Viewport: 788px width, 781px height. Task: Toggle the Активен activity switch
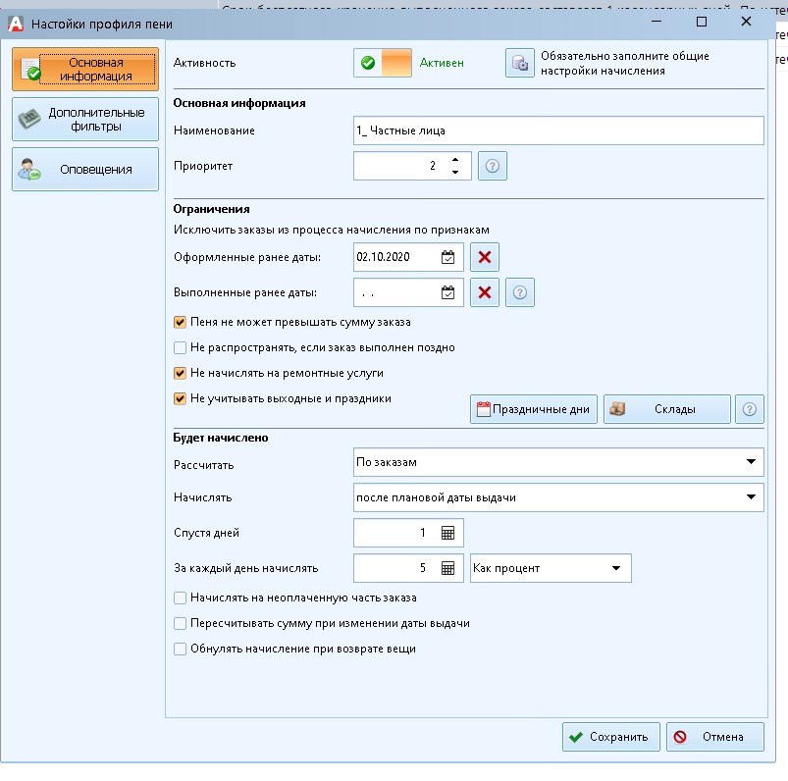pos(383,63)
